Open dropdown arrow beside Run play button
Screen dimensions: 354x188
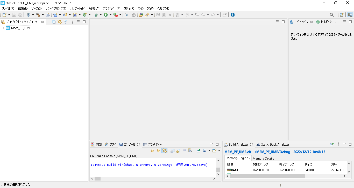point(110,15)
